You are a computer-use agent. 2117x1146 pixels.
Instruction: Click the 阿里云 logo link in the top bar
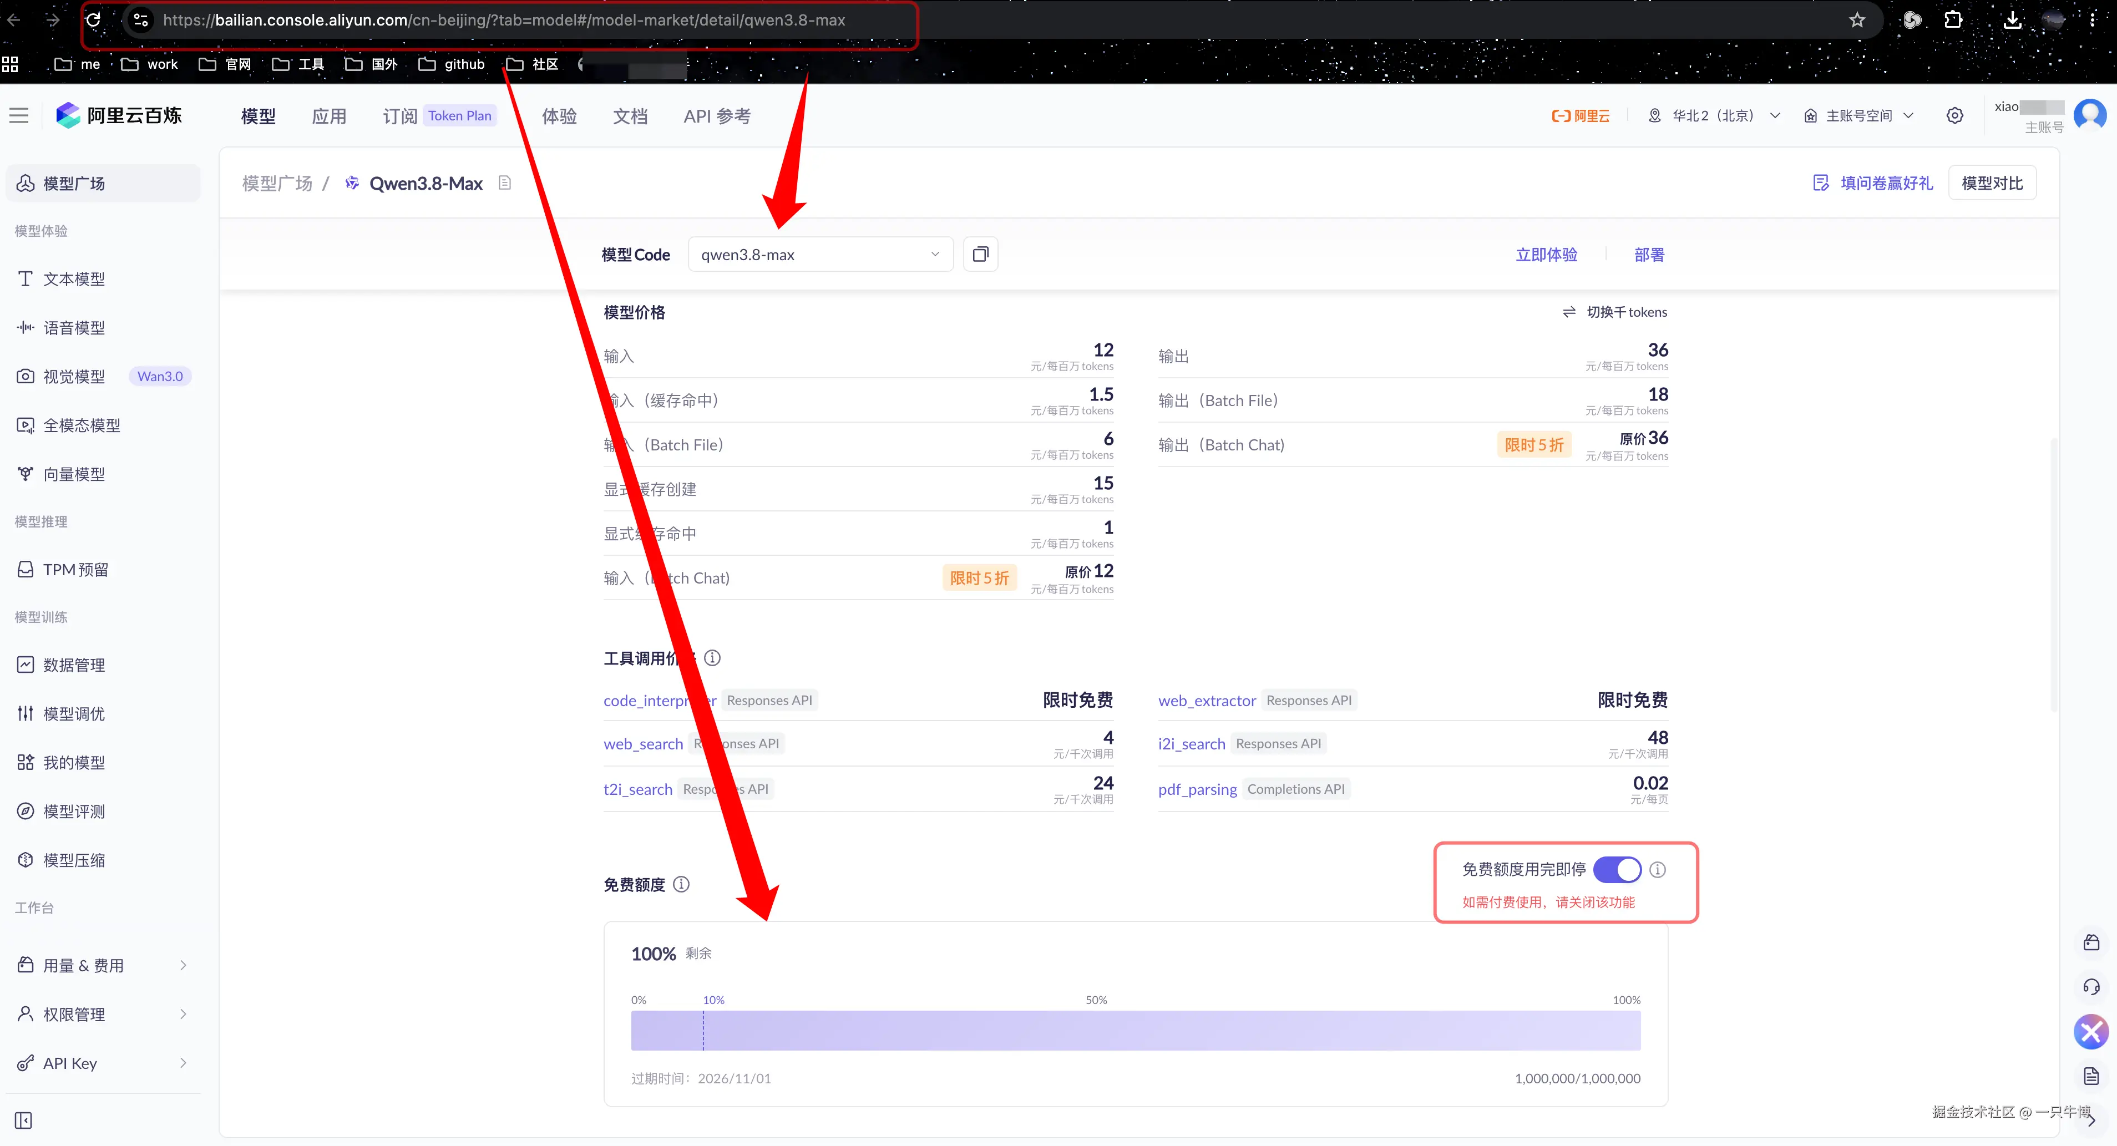[1581, 116]
